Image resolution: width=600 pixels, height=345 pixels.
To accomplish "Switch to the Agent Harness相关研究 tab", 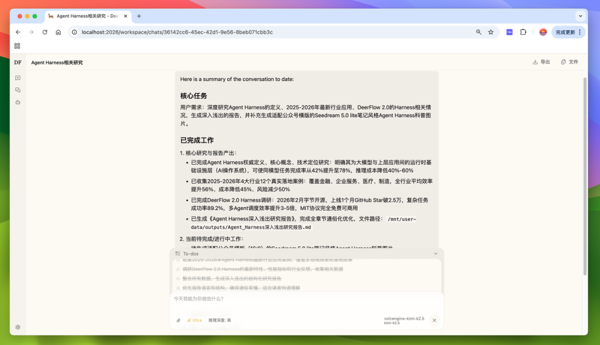I will click(88, 16).
